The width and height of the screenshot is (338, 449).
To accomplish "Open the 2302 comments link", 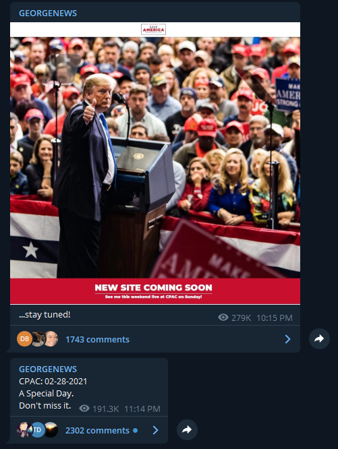I will click(x=97, y=430).
